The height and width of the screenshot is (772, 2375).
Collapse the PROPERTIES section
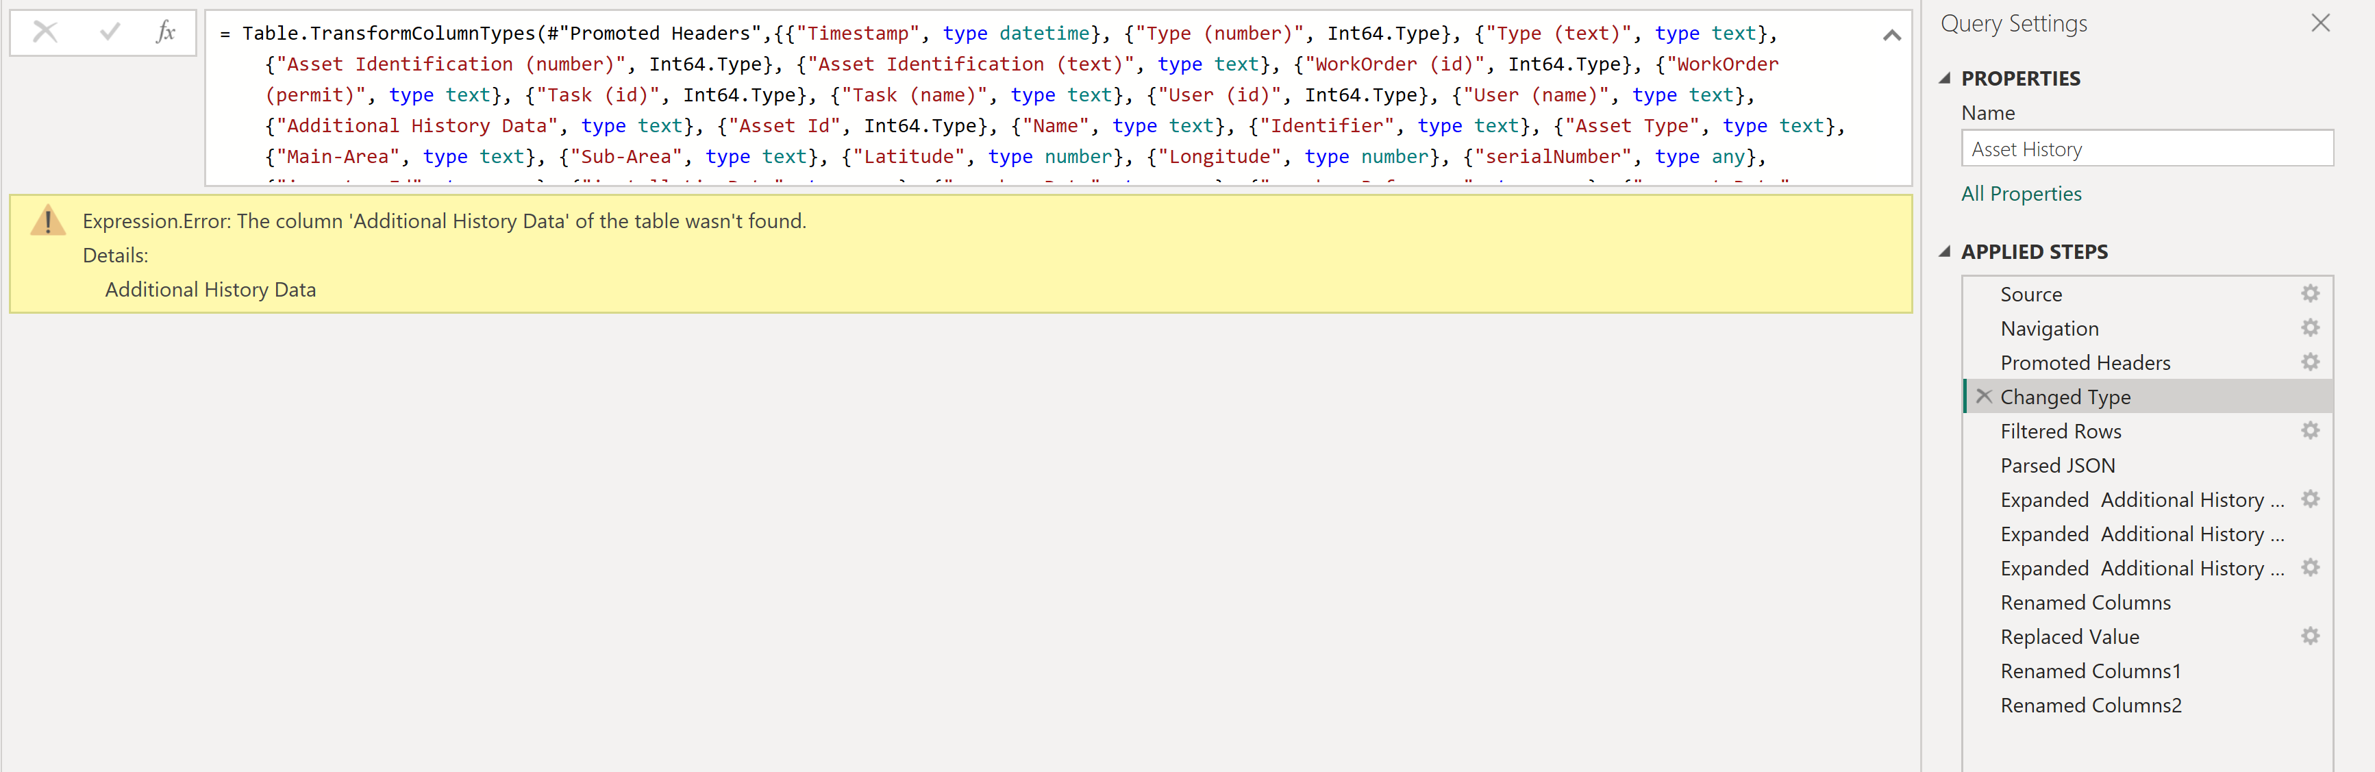1944,78
